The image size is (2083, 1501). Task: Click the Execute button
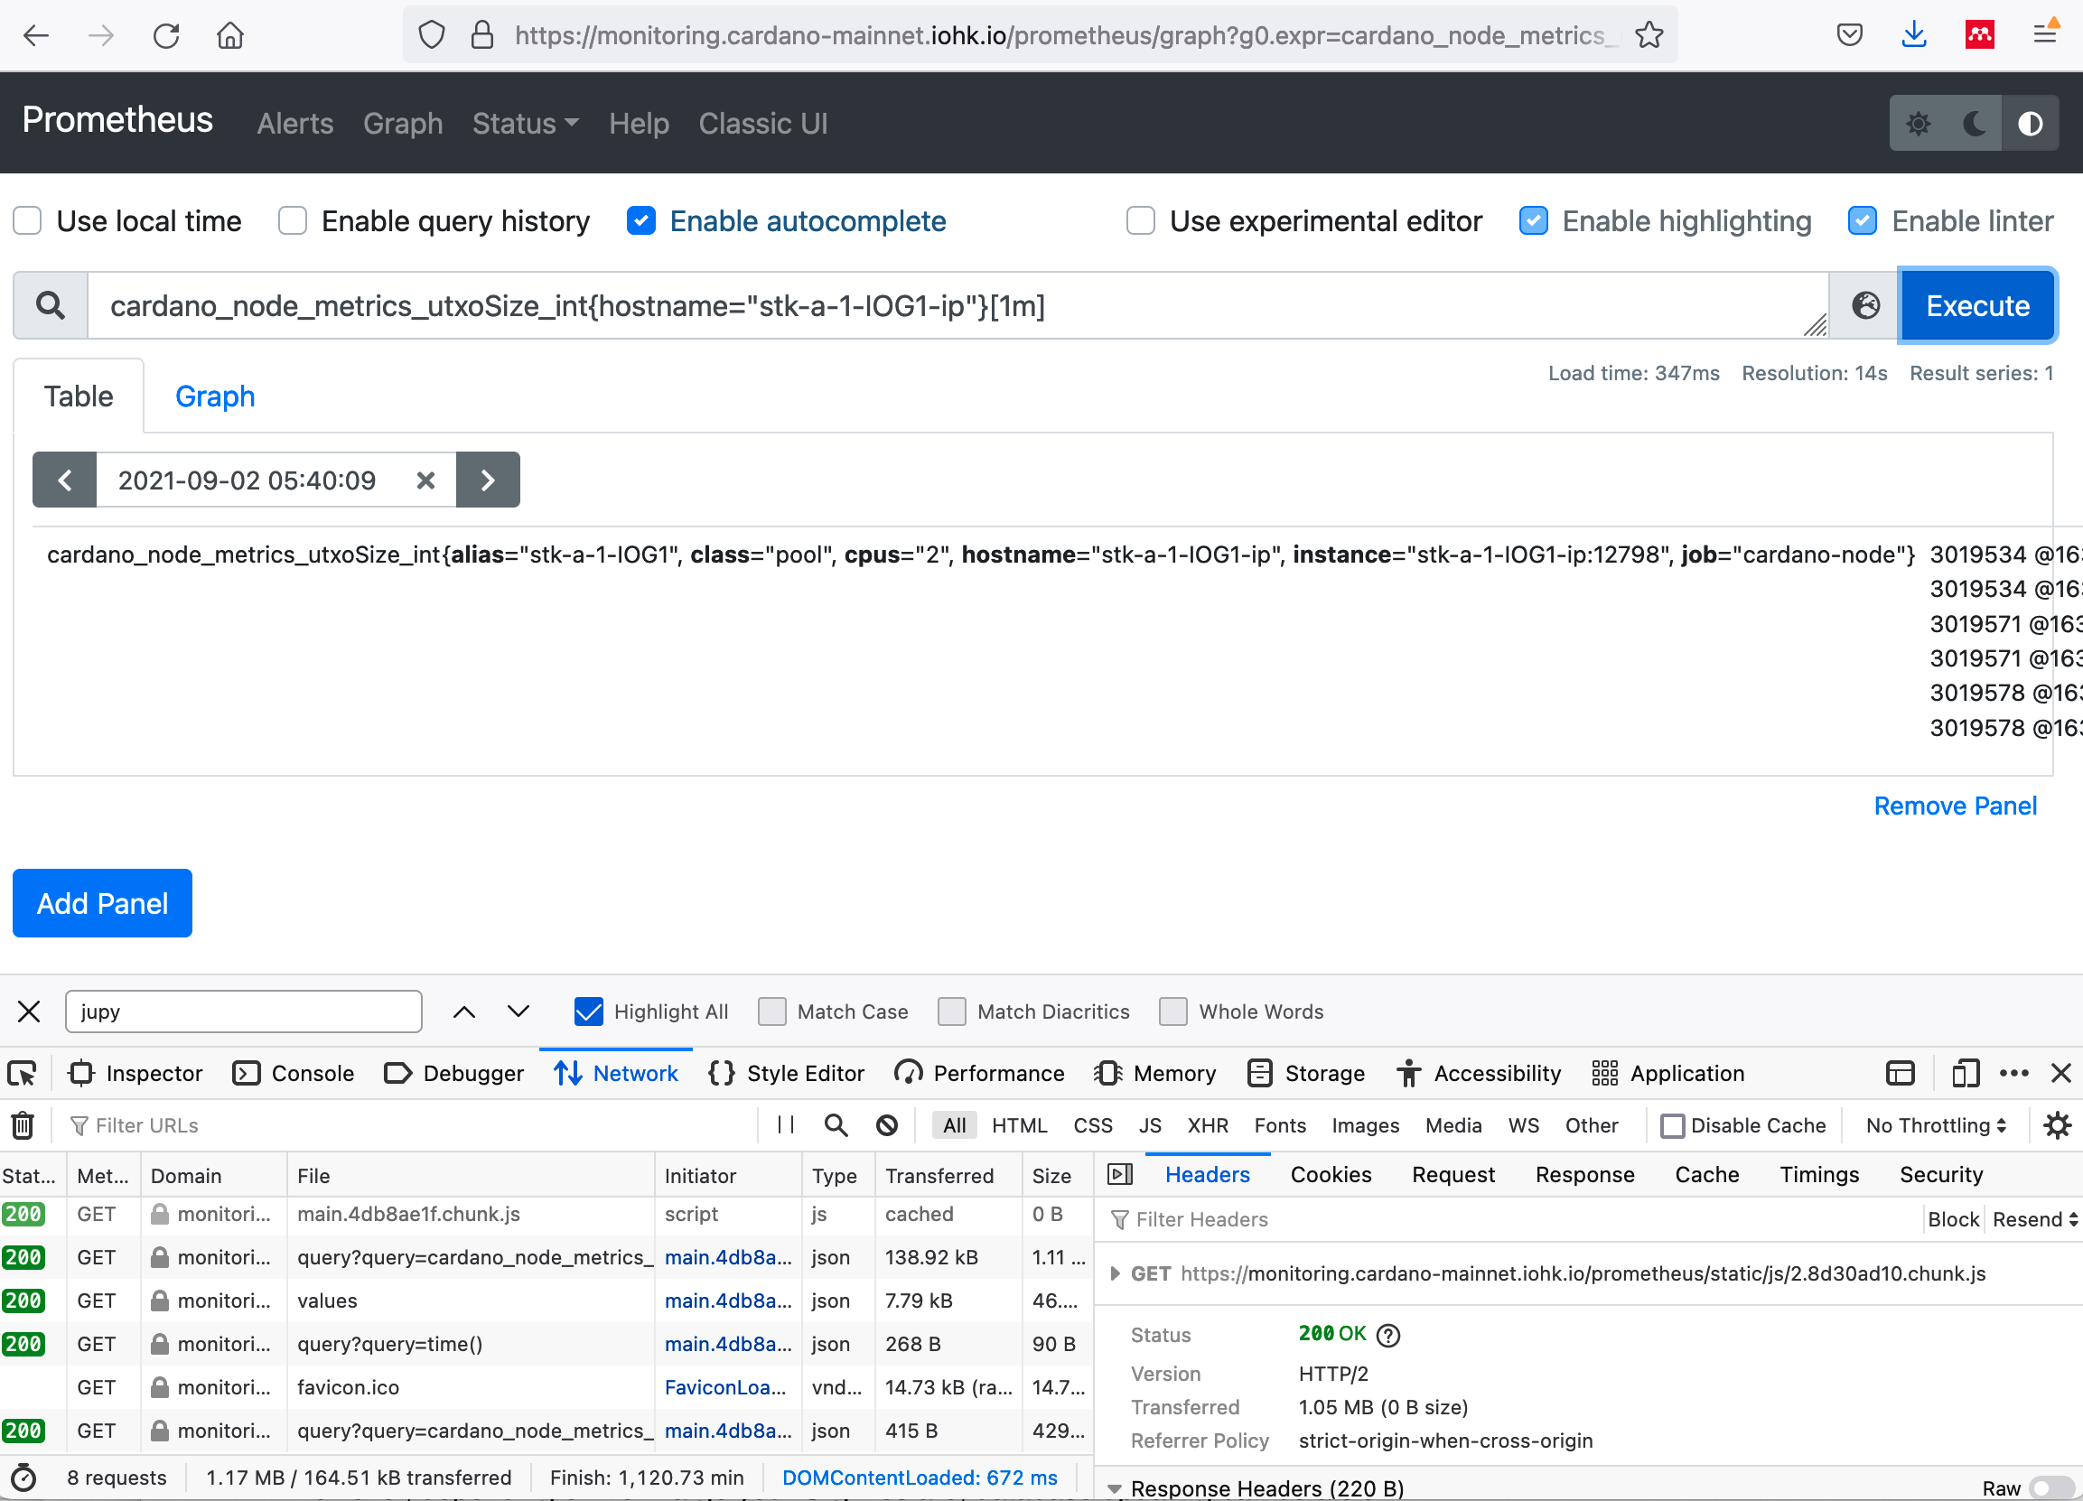[x=1976, y=305]
